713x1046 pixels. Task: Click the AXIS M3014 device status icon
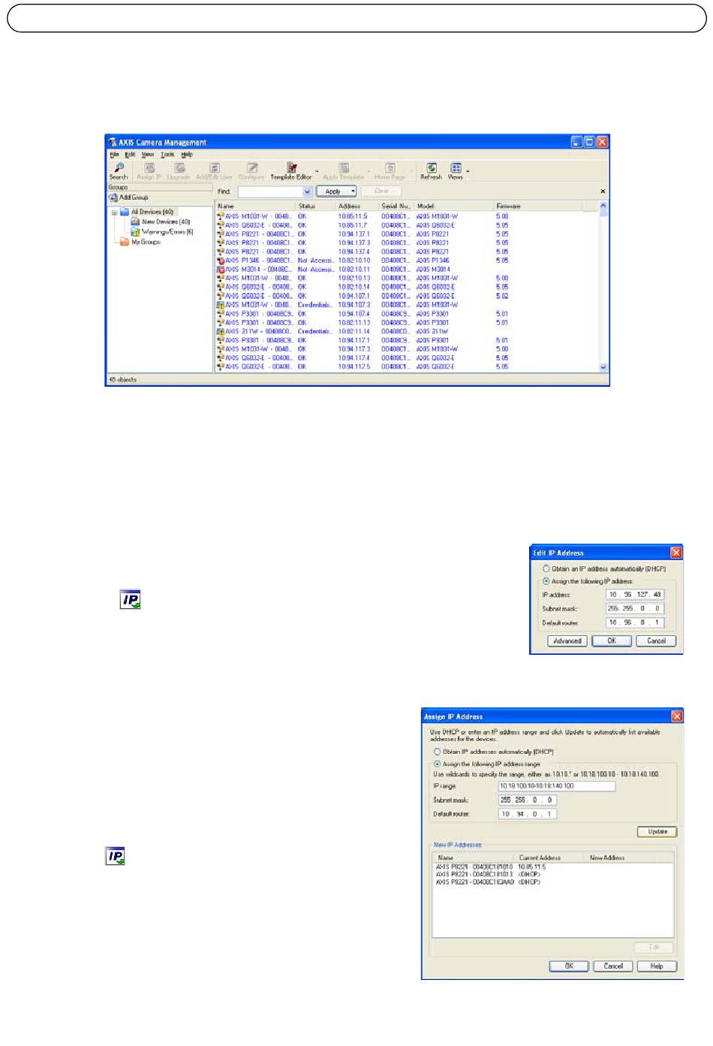[221, 270]
